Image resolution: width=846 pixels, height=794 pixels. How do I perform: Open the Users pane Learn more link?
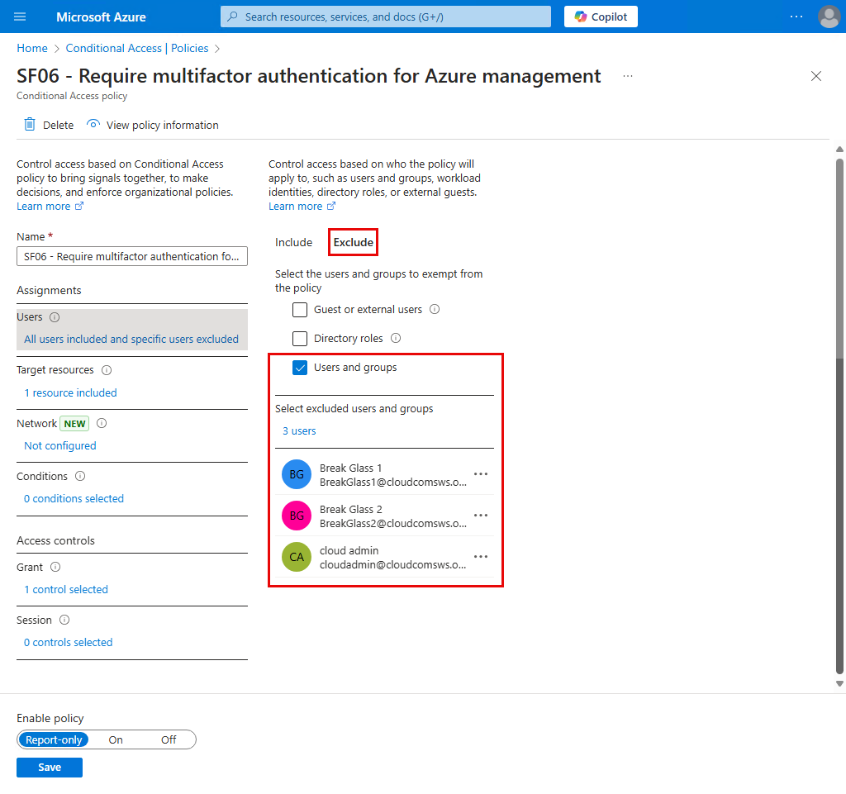coord(302,206)
